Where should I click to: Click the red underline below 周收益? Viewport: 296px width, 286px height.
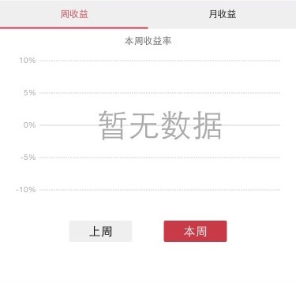74,28
